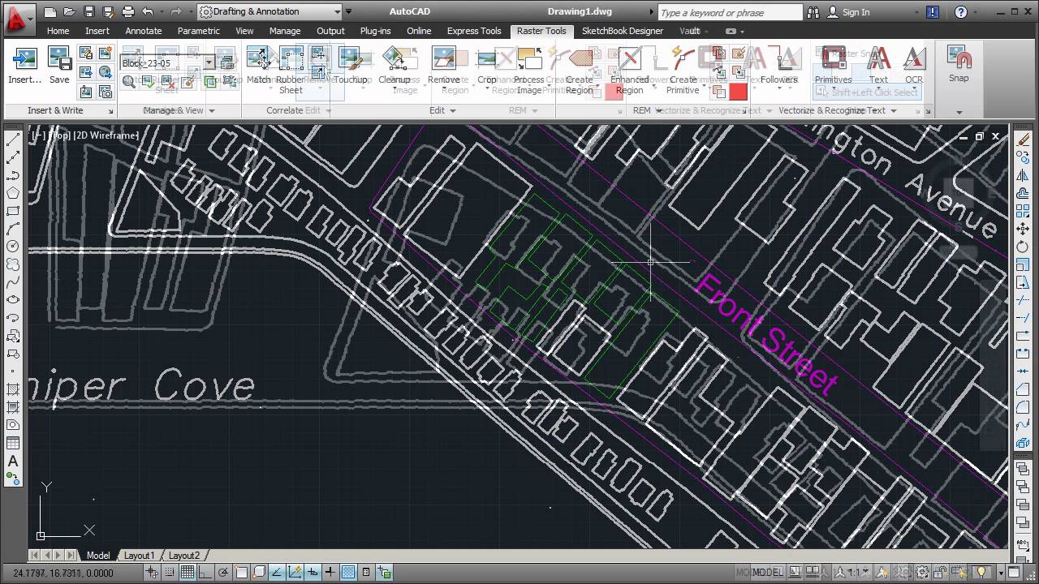The image size is (1039, 584).
Task: Open the Block_23-05 image name dropdown
Action: [207, 62]
